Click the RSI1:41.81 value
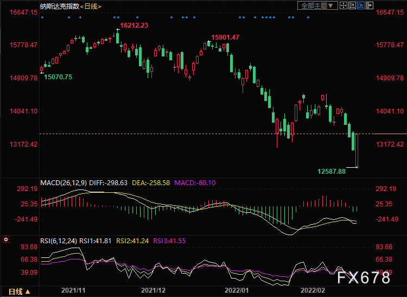Image resolution: width=407 pixels, height=297 pixels. (x=96, y=241)
